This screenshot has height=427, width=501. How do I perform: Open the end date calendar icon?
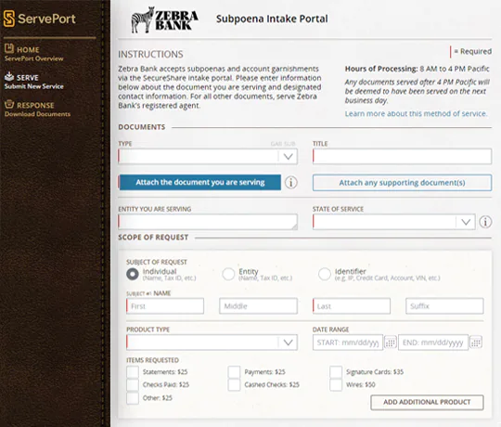(x=476, y=343)
